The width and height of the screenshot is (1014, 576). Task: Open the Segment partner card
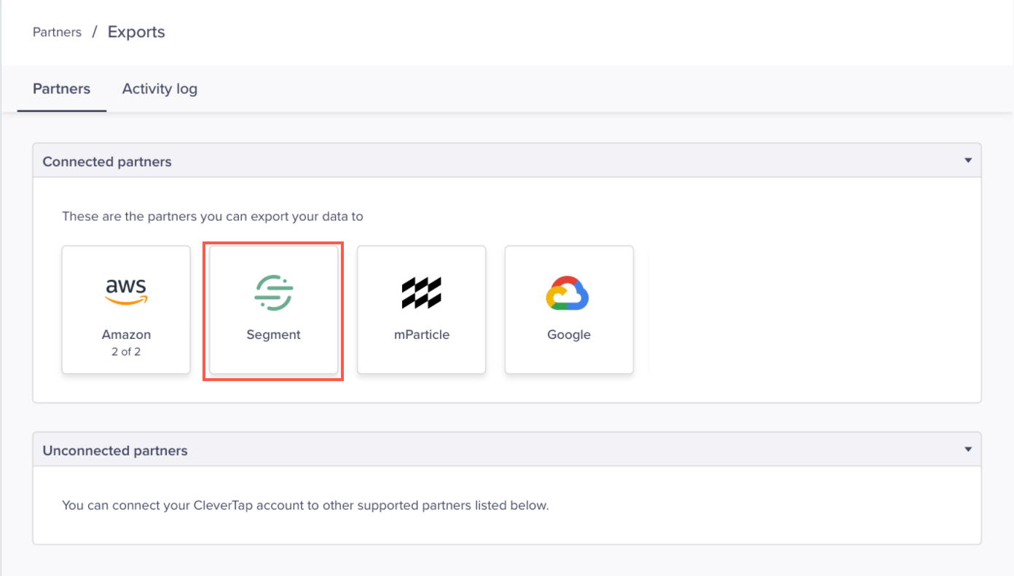click(x=274, y=309)
